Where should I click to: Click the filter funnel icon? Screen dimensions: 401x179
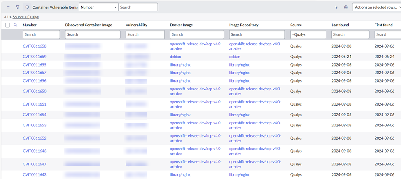tap(17, 7)
